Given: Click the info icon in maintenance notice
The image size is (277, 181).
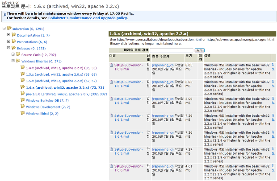Looking at the screenshot, I should click(4, 14).
